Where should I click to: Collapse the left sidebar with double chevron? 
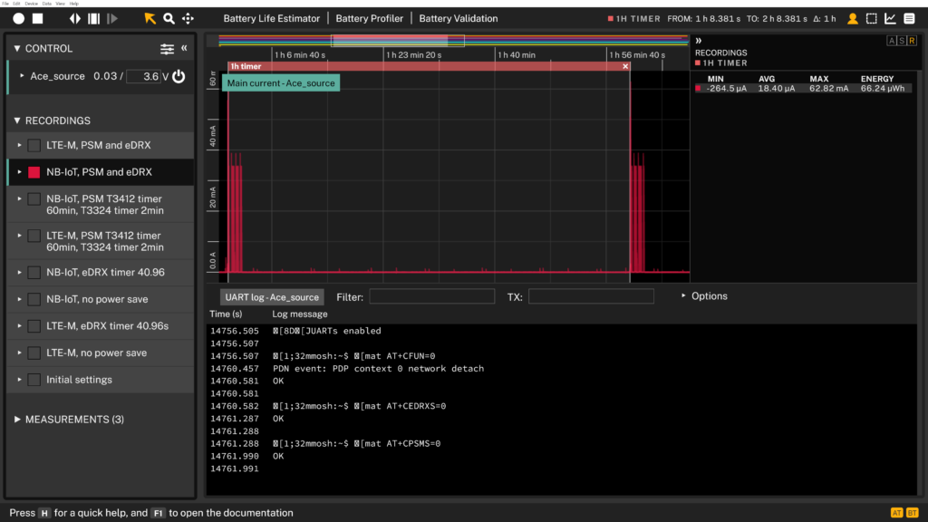coord(184,48)
